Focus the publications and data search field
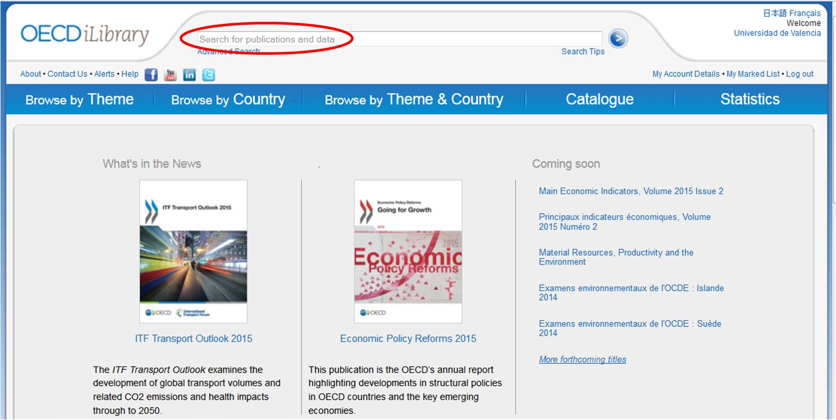Viewport: 836px width, 420px height. (399, 39)
